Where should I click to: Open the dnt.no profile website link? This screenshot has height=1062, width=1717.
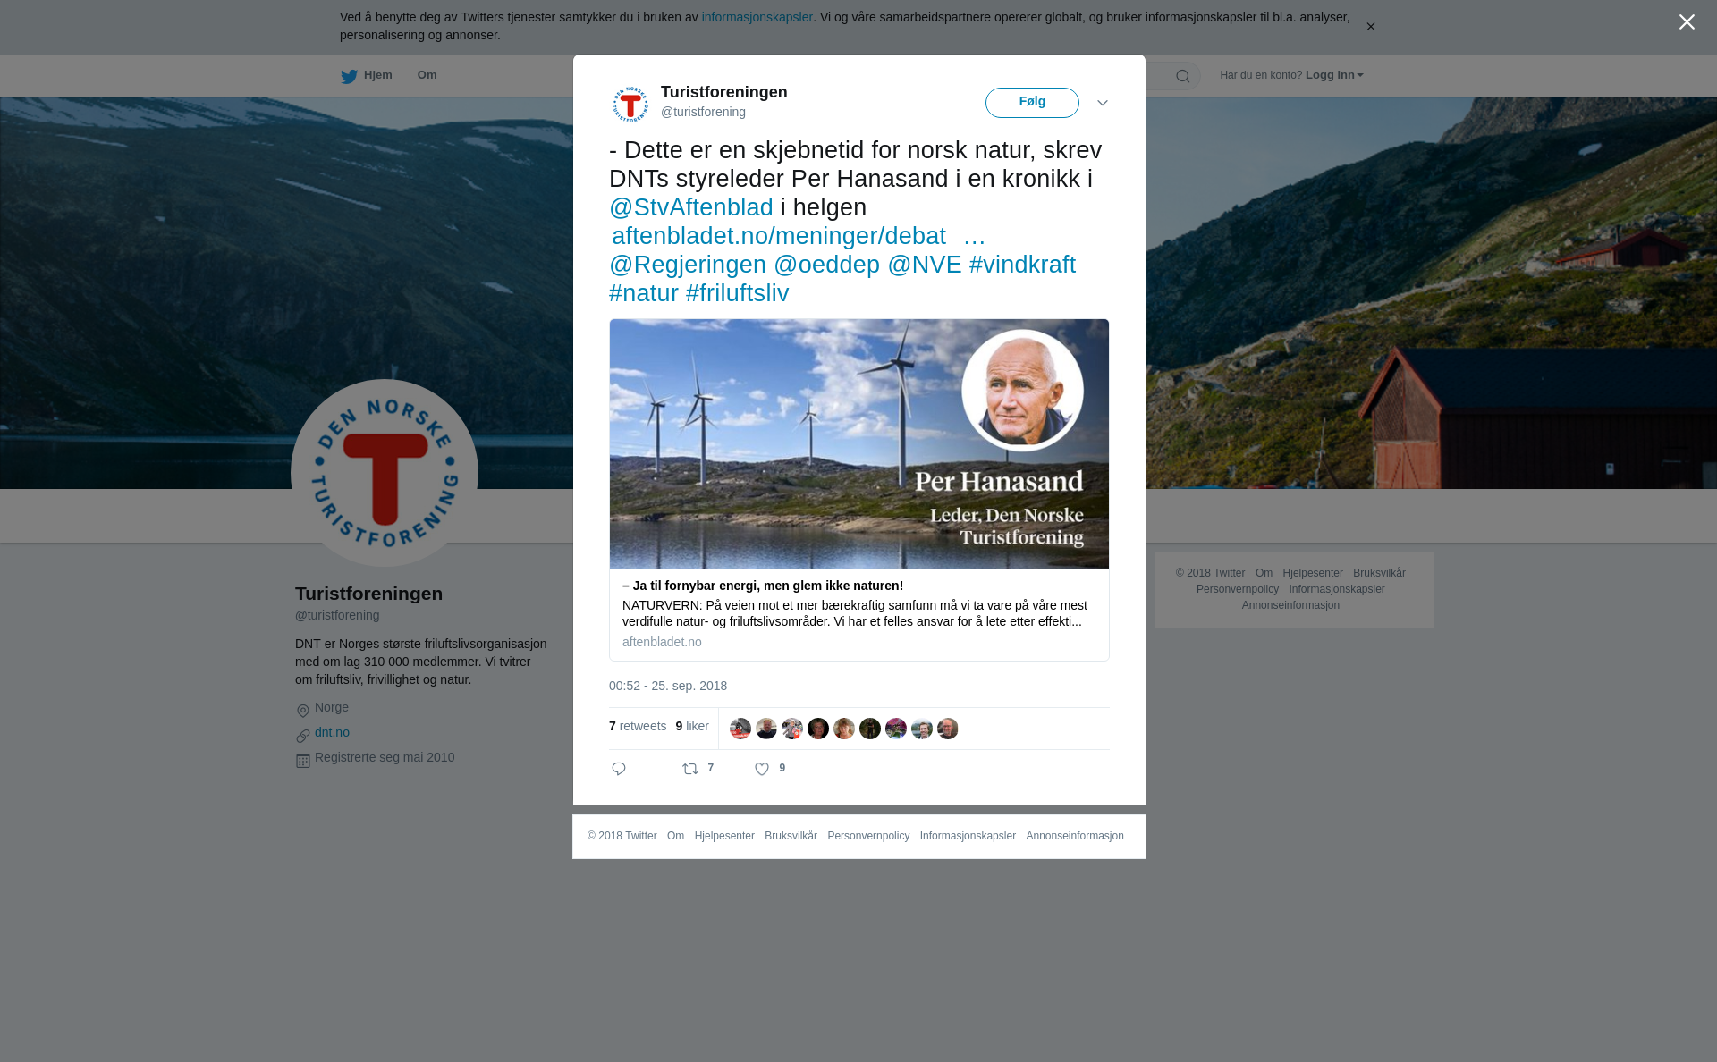pyautogui.click(x=332, y=732)
